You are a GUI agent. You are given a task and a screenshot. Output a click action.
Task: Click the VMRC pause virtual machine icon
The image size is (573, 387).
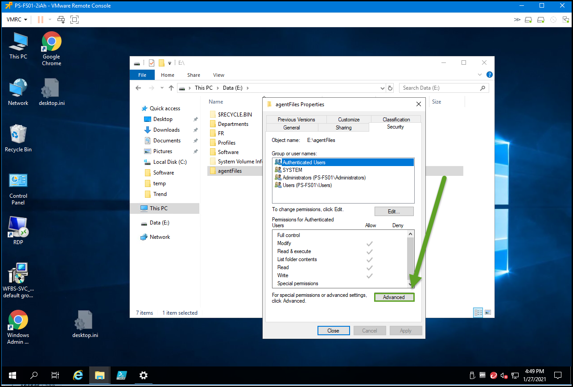tap(41, 20)
